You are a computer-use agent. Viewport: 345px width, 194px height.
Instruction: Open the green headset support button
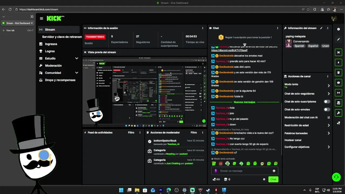[x=336, y=177]
